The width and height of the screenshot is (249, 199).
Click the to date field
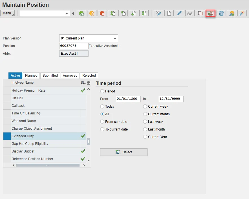click(171, 99)
